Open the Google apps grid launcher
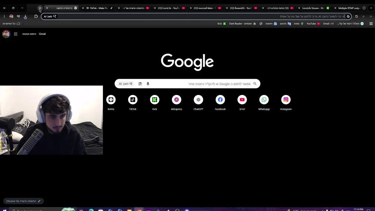The image size is (375, 211). coord(16,34)
